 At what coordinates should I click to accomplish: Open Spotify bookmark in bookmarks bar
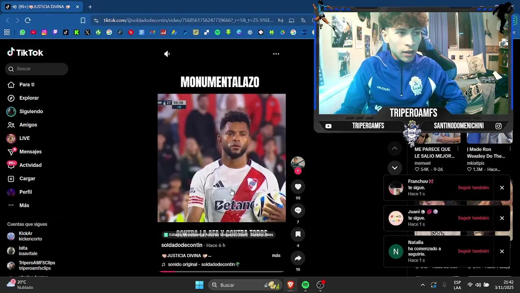coord(217,32)
